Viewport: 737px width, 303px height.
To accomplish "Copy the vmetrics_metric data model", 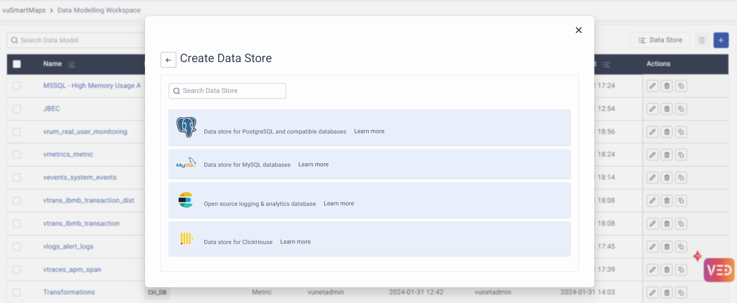I will click(681, 155).
